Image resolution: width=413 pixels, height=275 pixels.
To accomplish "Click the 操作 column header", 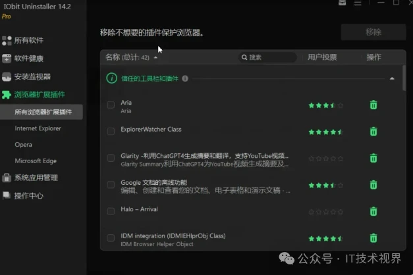I will (x=374, y=57).
